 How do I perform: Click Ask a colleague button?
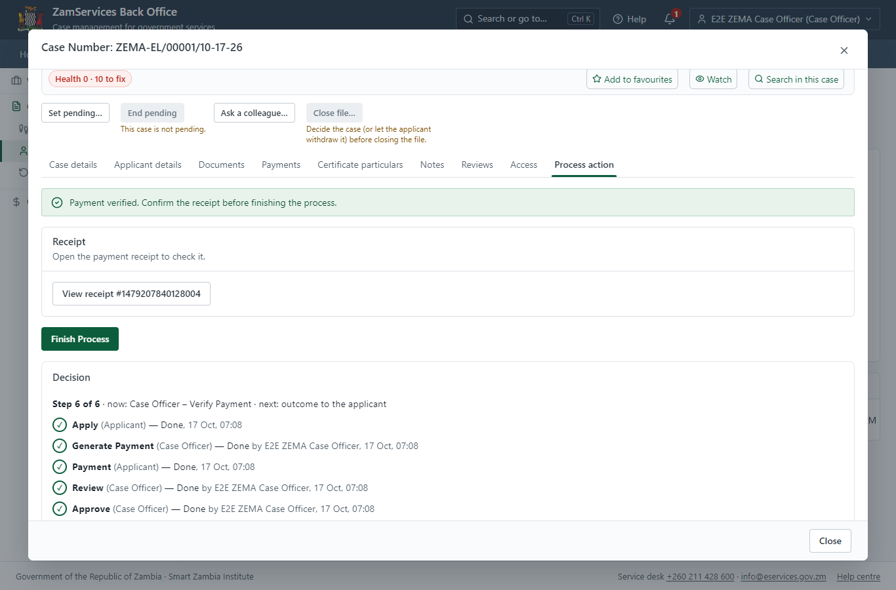(x=255, y=113)
